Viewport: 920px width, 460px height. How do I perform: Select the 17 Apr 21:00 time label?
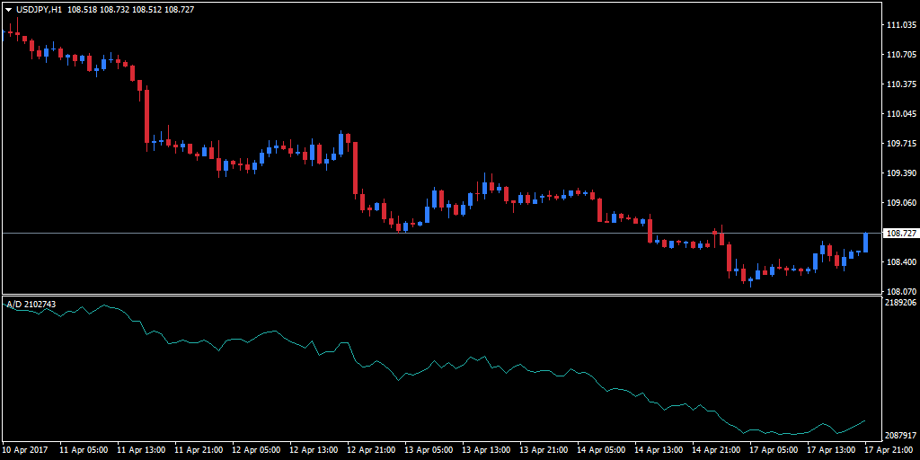888,450
